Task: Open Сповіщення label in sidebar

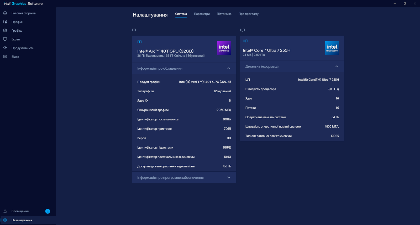Action: tap(20, 211)
